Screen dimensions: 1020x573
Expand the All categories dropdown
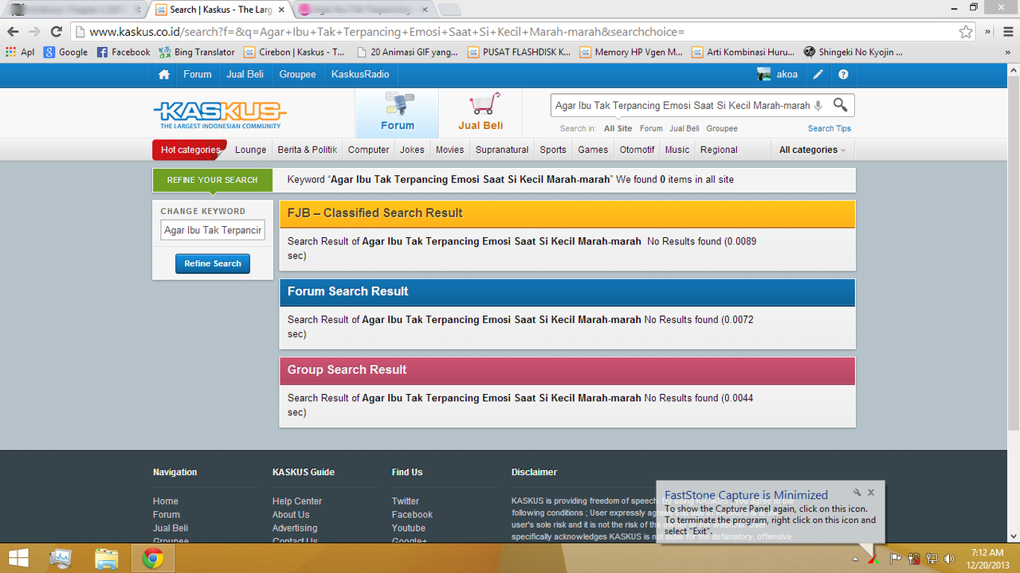pos(812,150)
